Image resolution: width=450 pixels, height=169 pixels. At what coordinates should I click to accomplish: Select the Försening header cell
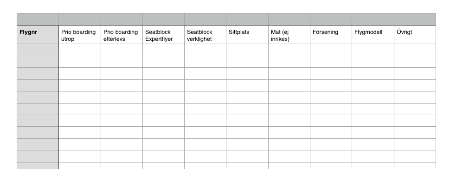pyautogui.click(x=331, y=35)
